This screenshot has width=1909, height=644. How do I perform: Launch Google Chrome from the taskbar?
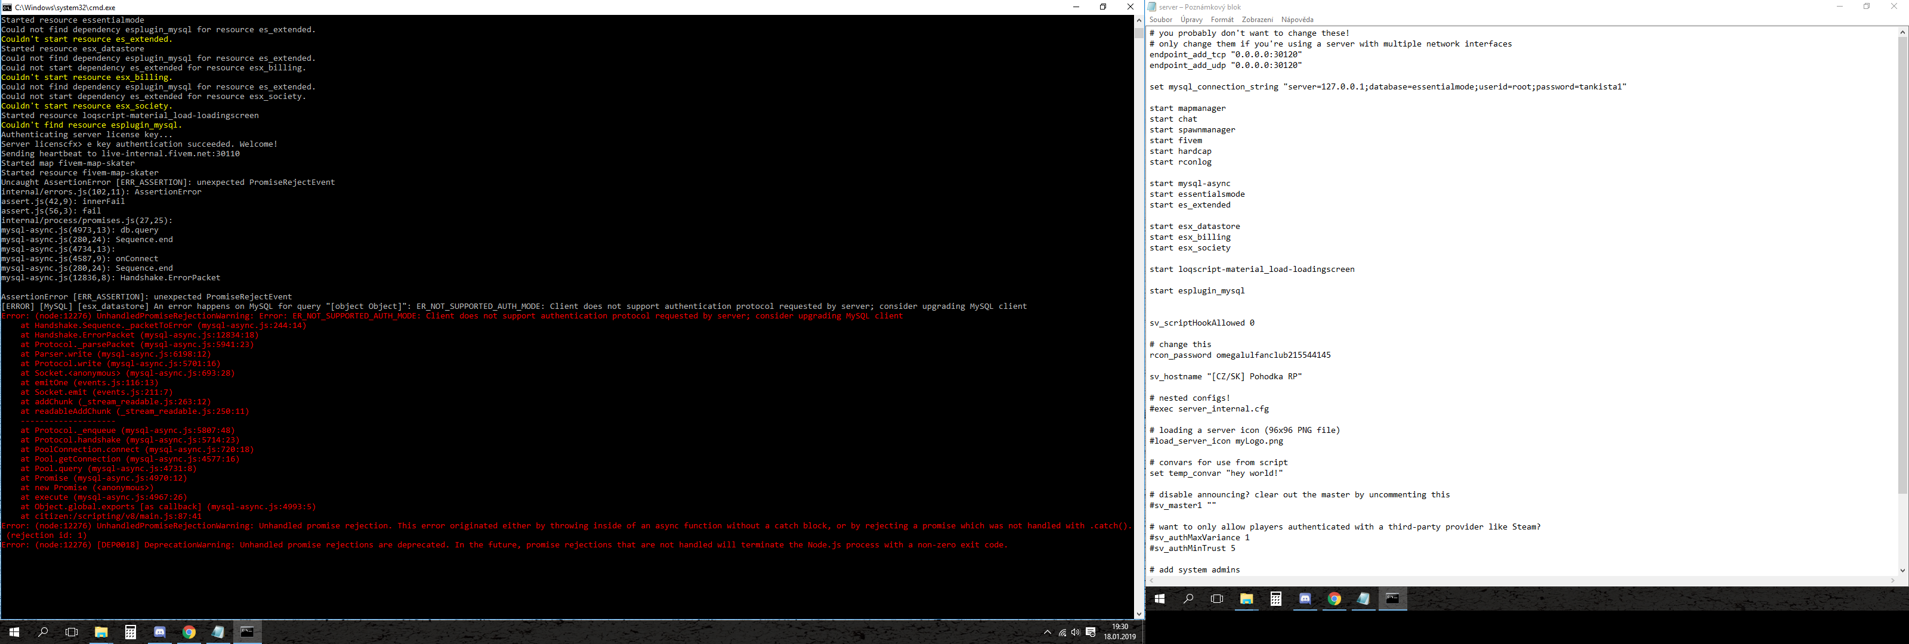click(x=189, y=633)
